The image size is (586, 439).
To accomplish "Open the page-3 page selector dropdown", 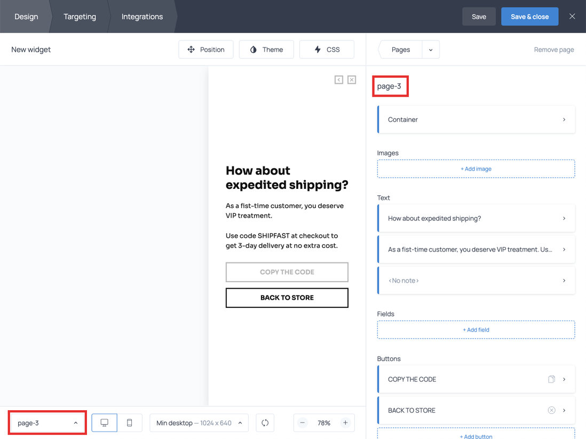I will (x=47, y=423).
